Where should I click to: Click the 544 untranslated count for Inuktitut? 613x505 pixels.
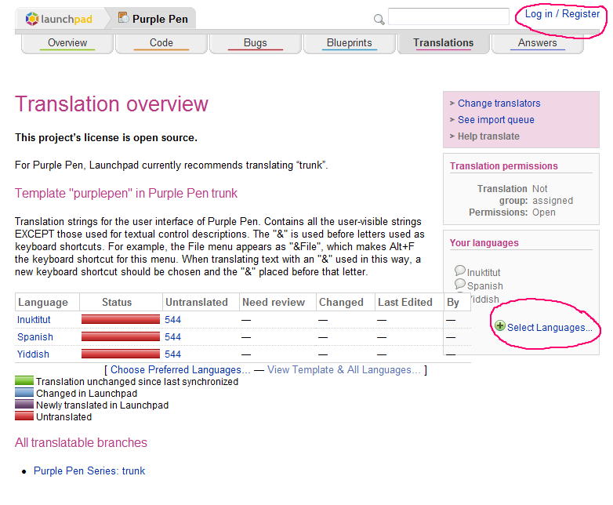172,320
